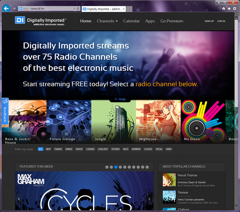
Task: Select the Jungle channel tile
Action: click(113, 122)
